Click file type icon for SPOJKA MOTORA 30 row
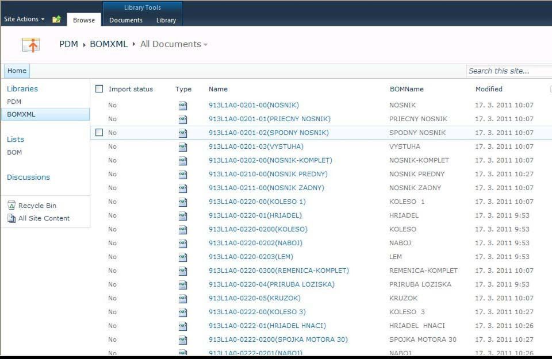Image resolution: width=552 pixels, height=359 pixels. 183,339
